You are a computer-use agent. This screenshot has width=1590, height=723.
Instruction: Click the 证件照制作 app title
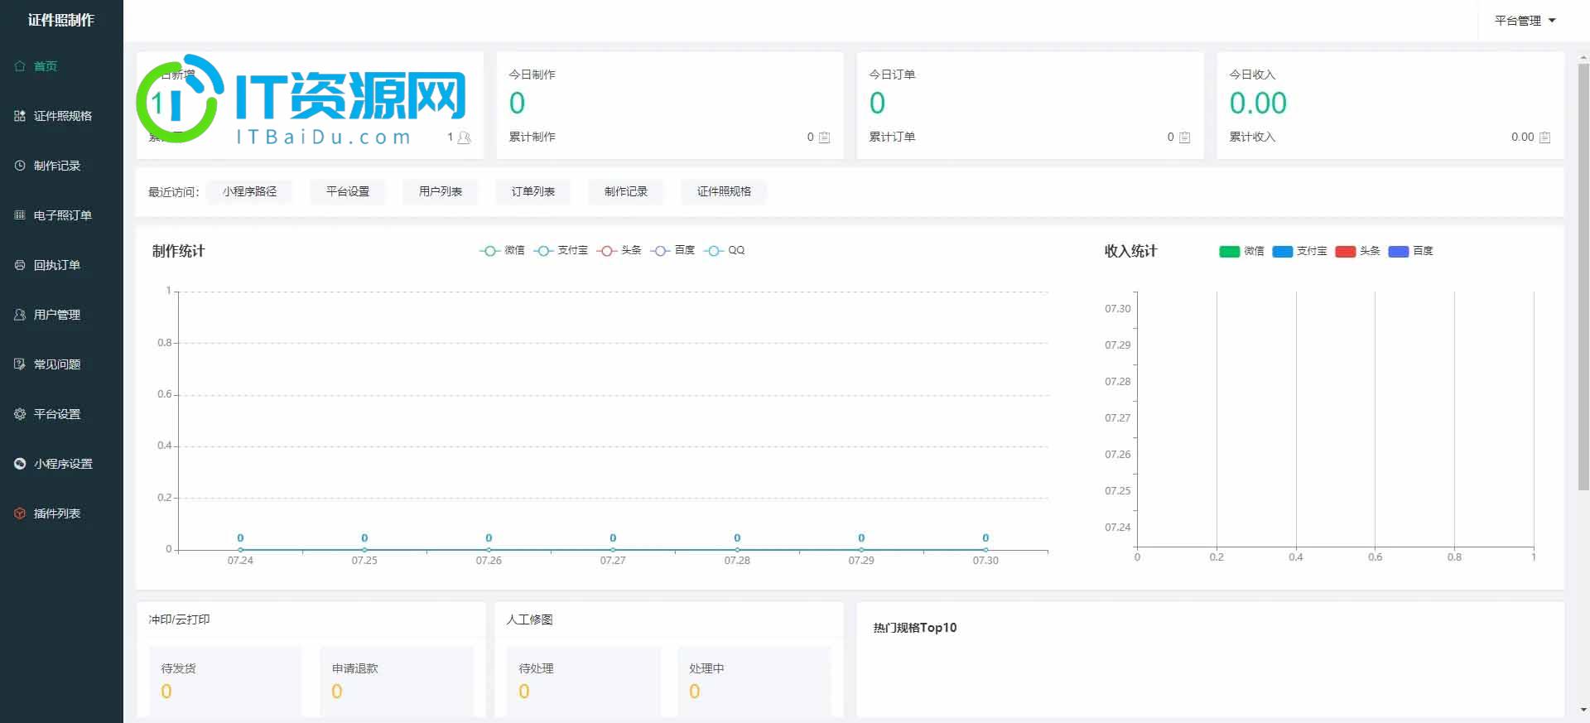(x=61, y=20)
